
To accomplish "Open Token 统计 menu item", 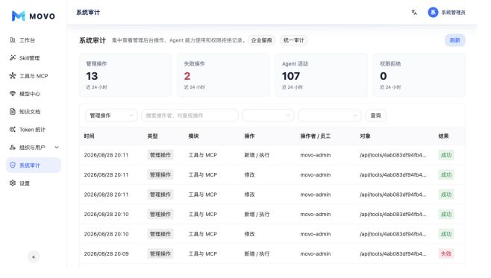I will coord(34,130).
